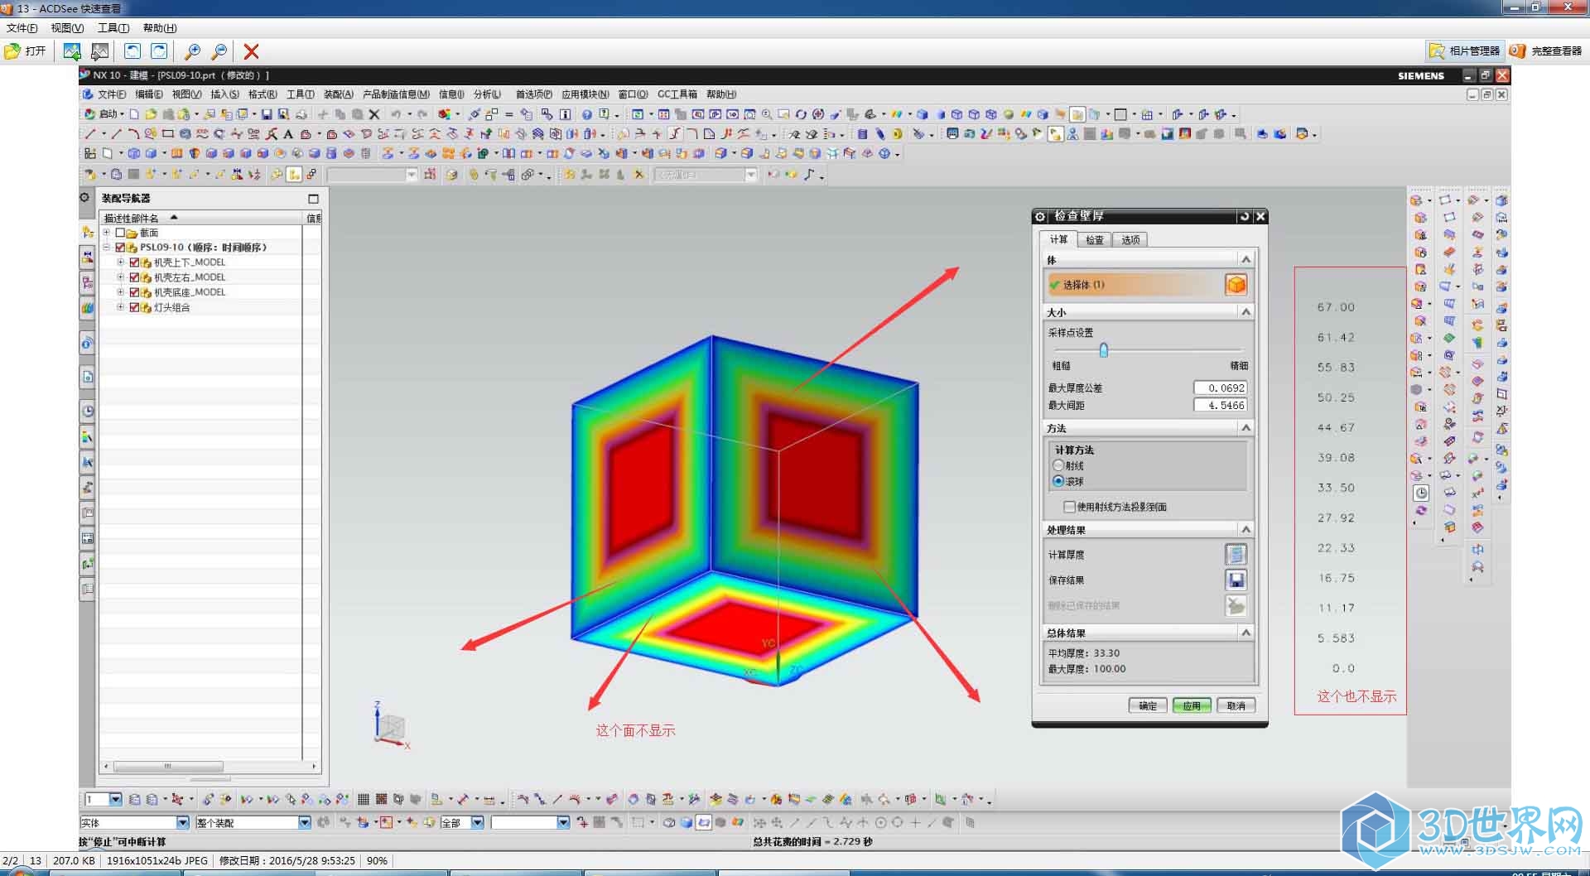The height and width of the screenshot is (876, 1590).
Task: Click clock icon in right toolbar
Action: coord(1421,493)
